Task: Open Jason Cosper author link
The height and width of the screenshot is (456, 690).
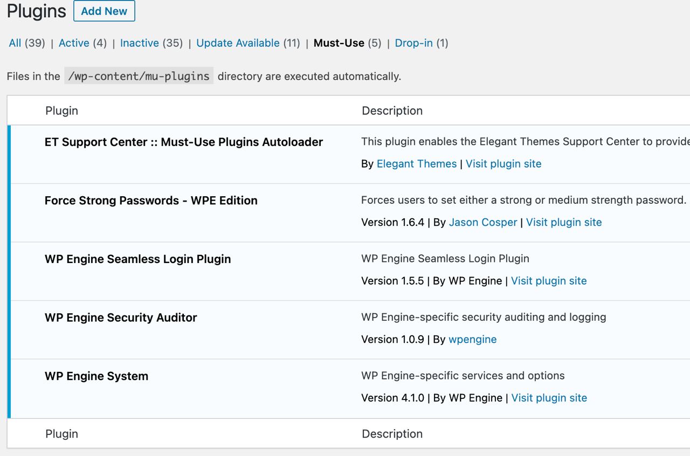Action: click(483, 222)
